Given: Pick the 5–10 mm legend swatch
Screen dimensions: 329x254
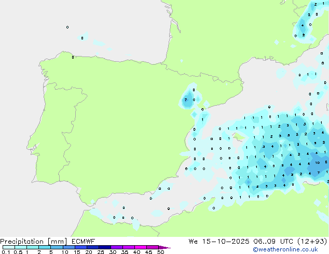Looking at the screenshot, I should 57,247.
